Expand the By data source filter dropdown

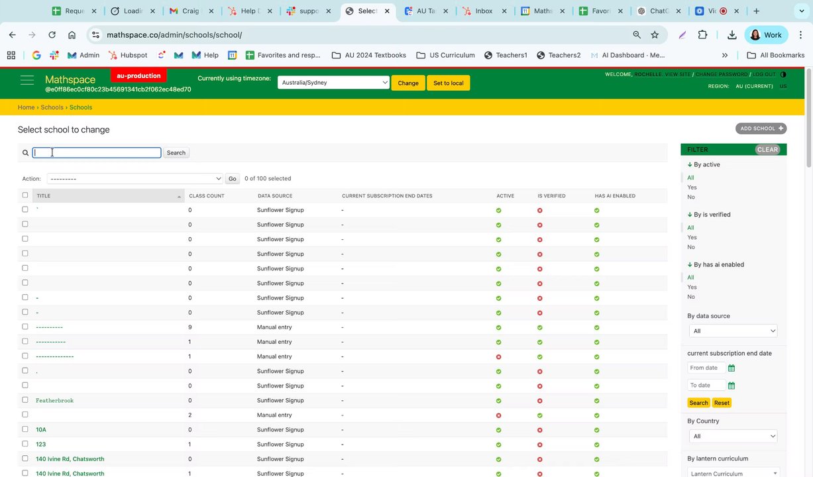pos(732,331)
